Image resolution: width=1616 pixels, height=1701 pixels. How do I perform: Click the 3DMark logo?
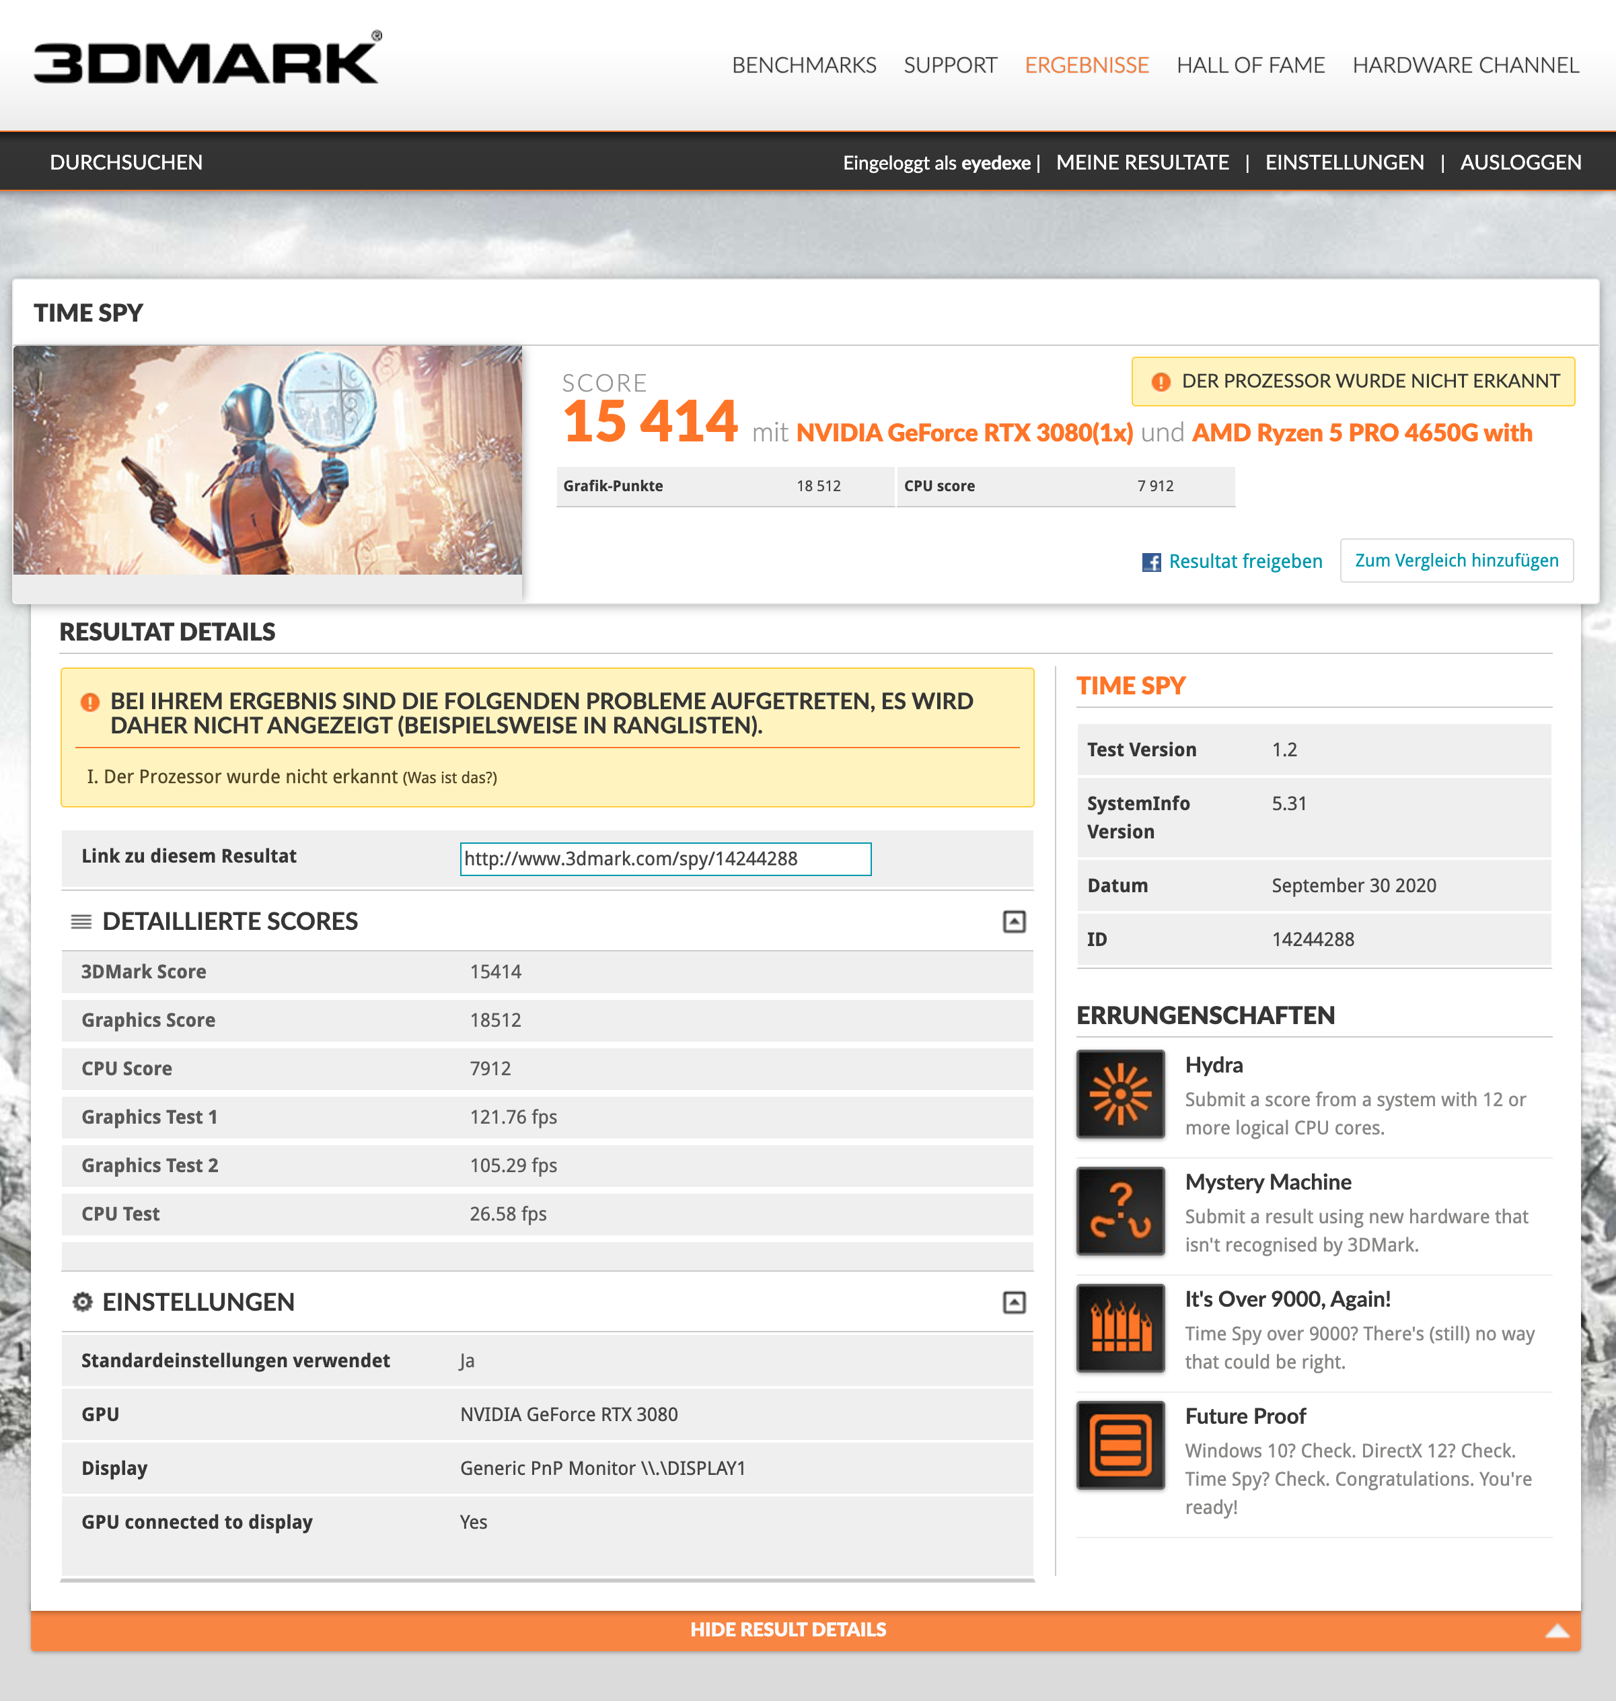click(x=207, y=61)
